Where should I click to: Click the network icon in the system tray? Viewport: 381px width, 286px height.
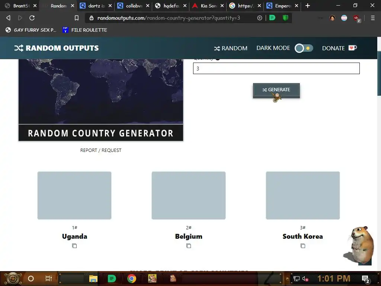pos(296,279)
